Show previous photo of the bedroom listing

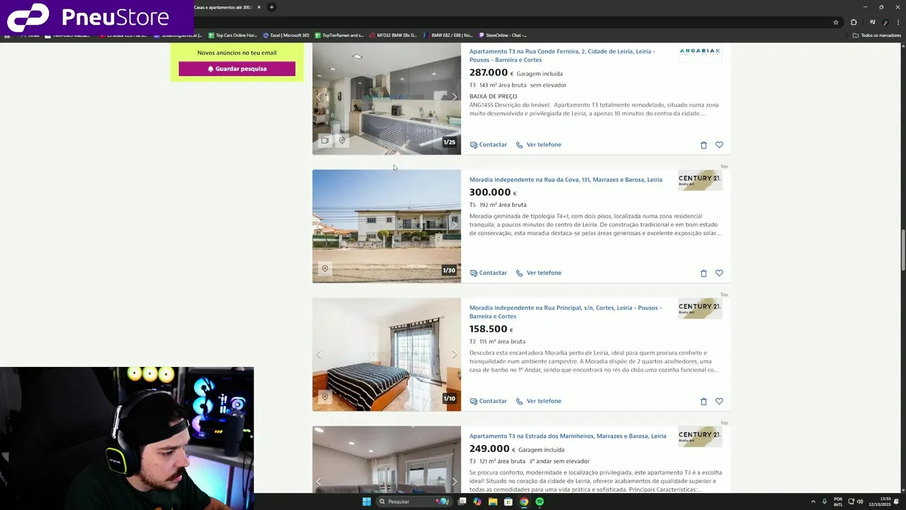[x=319, y=354]
